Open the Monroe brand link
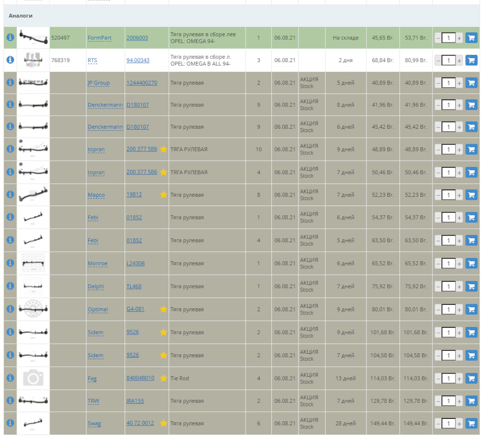 97,263
